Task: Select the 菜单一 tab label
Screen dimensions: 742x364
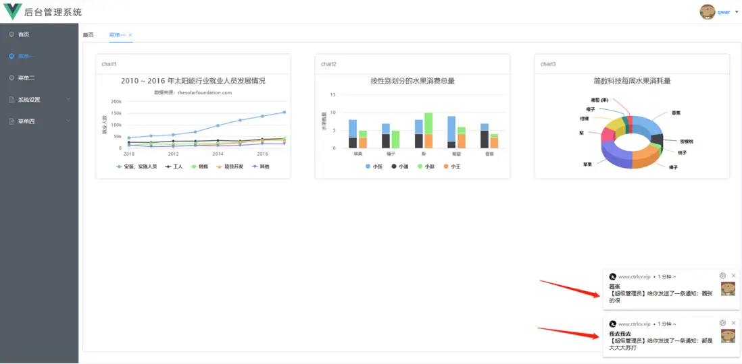Action: pos(118,35)
